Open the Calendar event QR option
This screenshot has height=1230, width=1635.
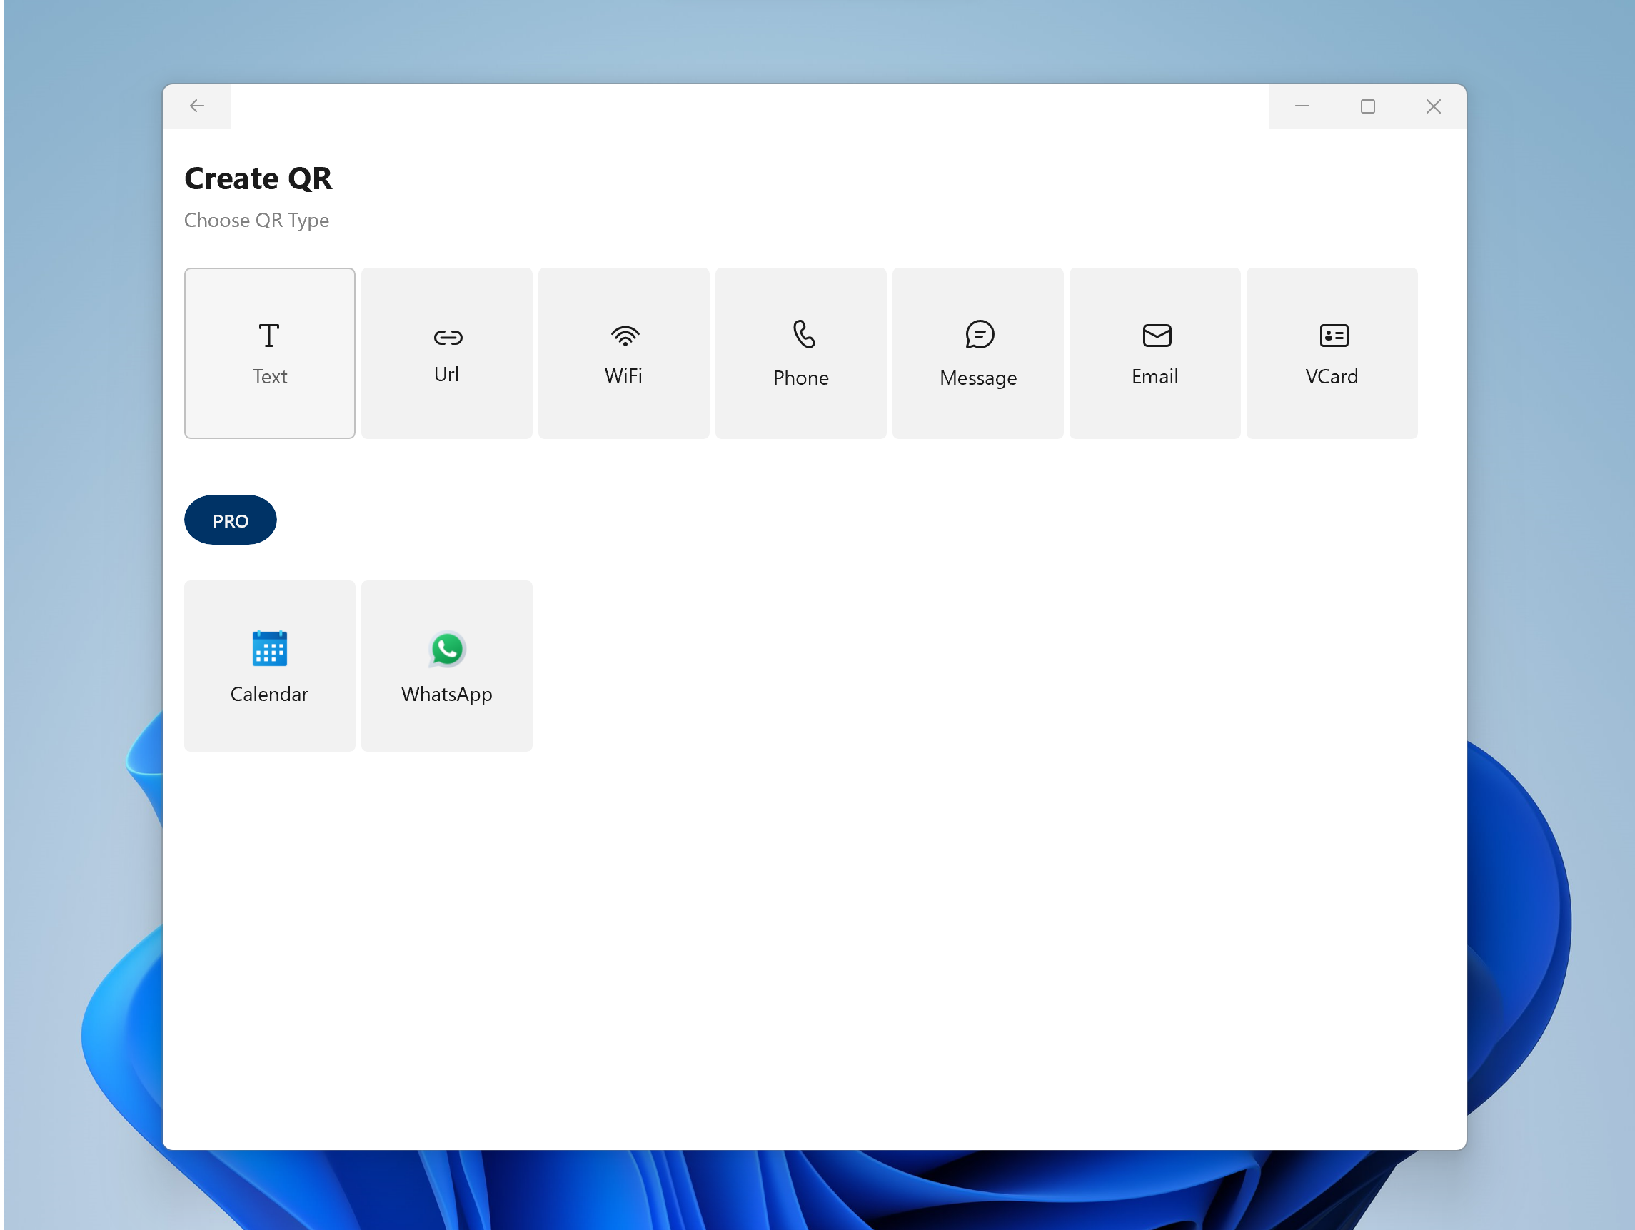coord(269,664)
